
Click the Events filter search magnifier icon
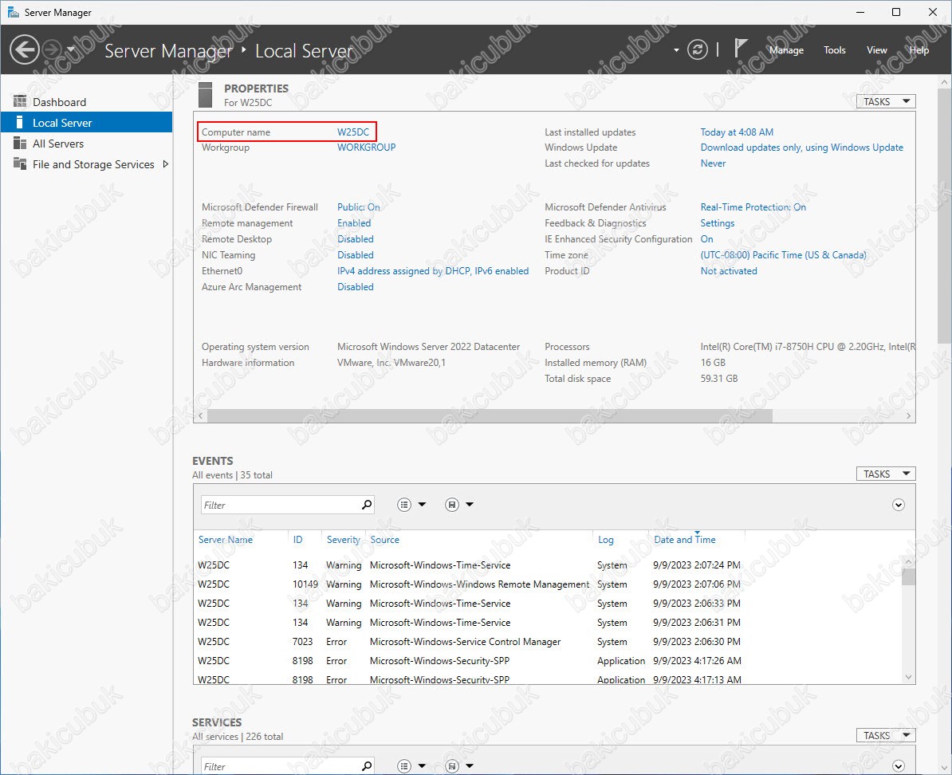367,505
